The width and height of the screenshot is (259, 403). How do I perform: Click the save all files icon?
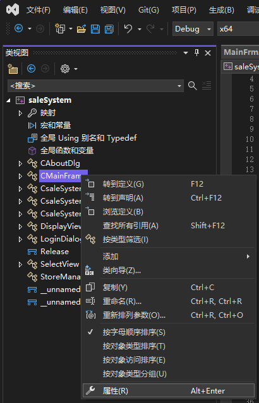pyautogui.click(x=109, y=29)
